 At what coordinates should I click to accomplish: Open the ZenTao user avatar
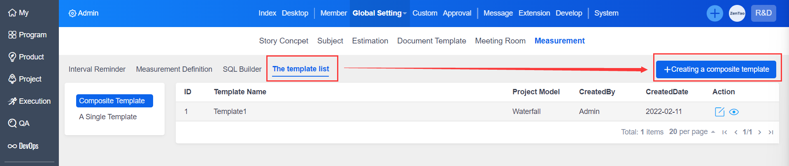[x=737, y=14]
